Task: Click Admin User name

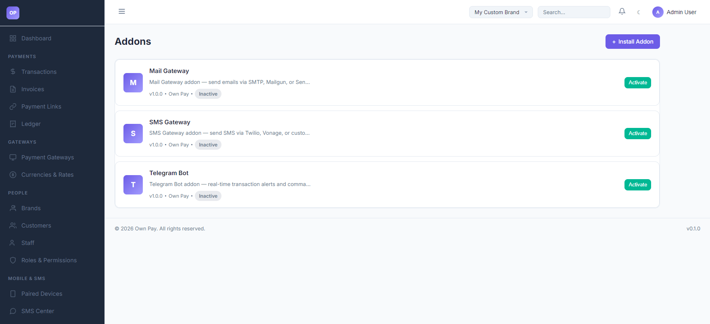Action: pos(681,12)
